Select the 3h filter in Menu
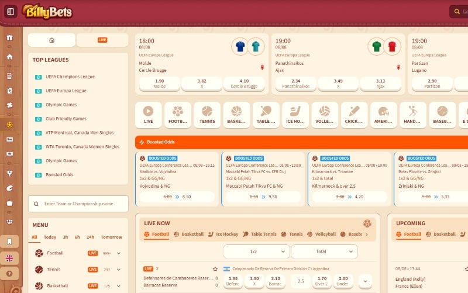468x293 pixels. pos(66,237)
